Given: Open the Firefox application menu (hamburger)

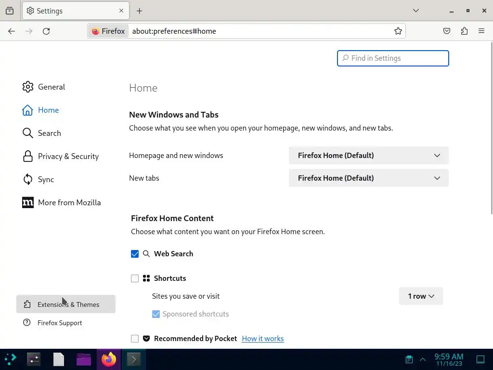Looking at the screenshot, I should (481, 31).
